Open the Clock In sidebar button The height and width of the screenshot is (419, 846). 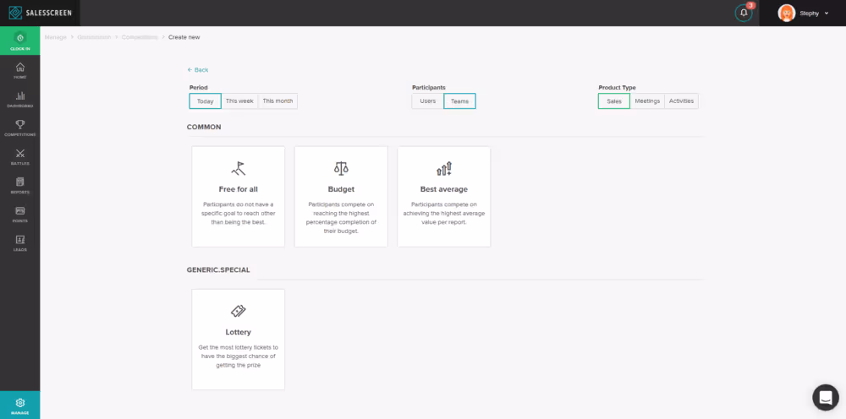pyautogui.click(x=20, y=41)
